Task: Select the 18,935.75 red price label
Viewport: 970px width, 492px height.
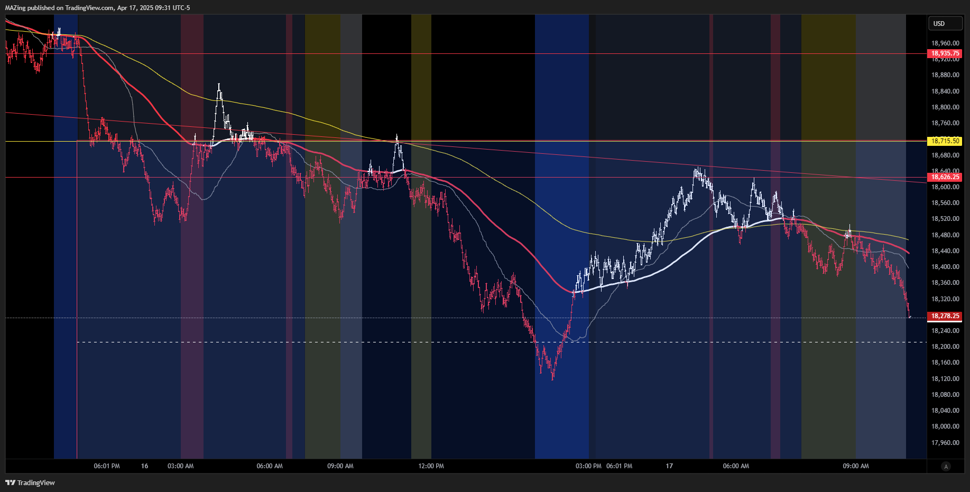Action: coord(945,53)
